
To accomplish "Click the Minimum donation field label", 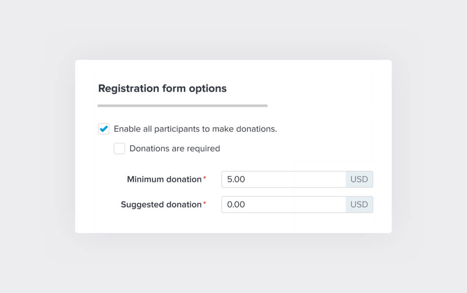I will 164,179.
